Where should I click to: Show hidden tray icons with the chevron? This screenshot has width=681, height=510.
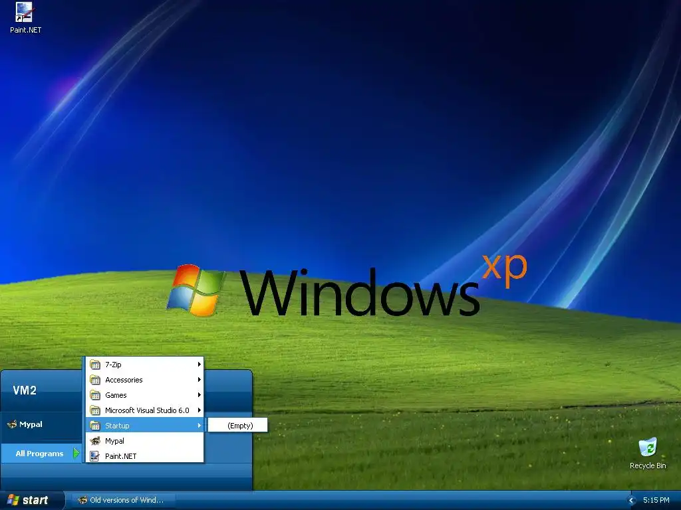pos(632,501)
